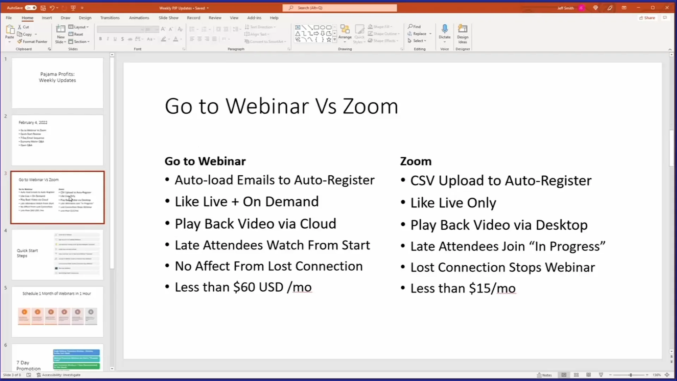Switch to Slide Sorter view icon
The image size is (677, 381).
tap(576, 375)
